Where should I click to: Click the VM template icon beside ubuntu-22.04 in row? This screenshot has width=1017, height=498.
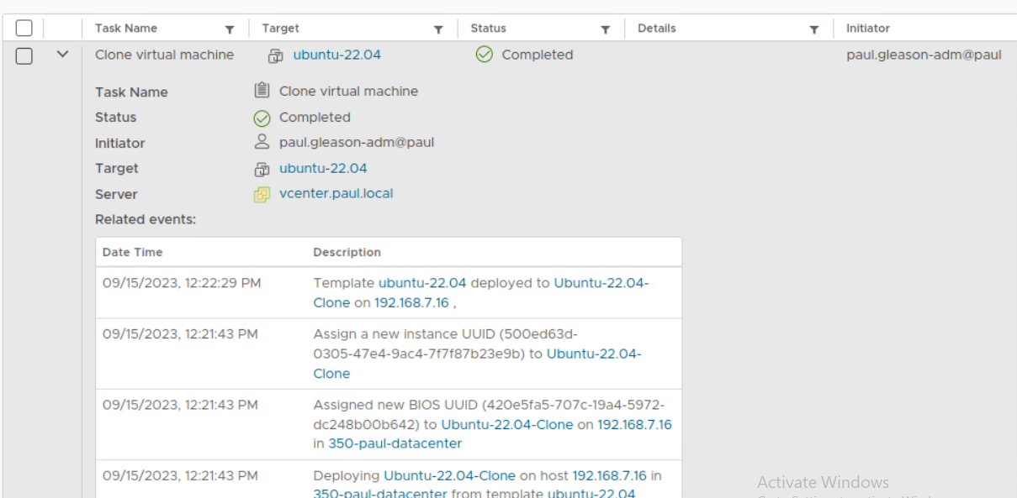pyautogui.click(x=275, y=55)
